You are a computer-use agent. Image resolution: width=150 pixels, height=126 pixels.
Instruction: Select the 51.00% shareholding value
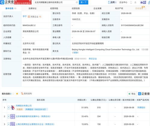tap(85, 108)
